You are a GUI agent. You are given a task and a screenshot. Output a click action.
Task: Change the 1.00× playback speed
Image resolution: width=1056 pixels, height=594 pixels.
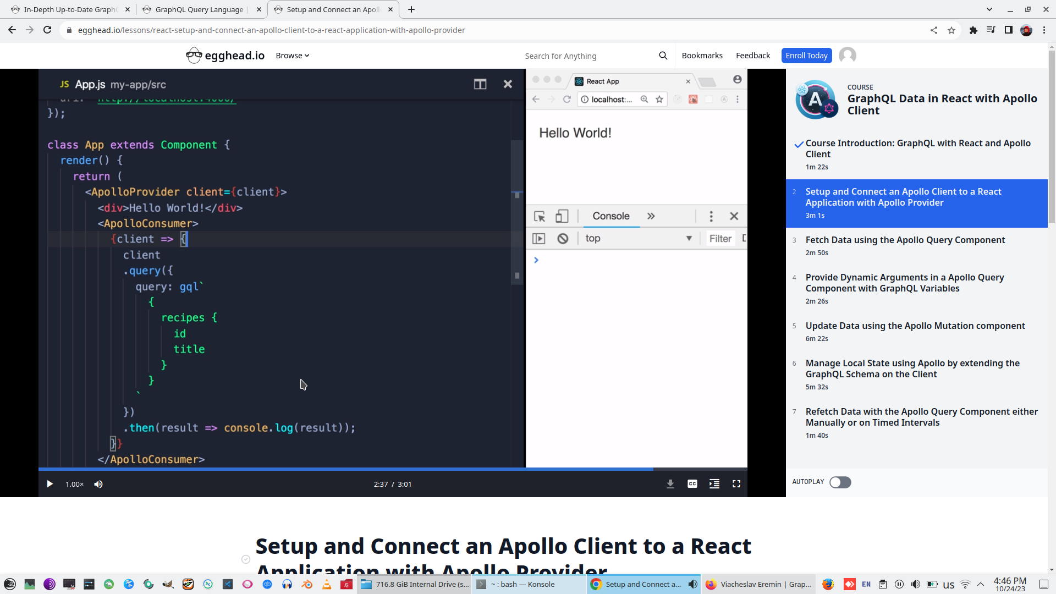[74, 485]
